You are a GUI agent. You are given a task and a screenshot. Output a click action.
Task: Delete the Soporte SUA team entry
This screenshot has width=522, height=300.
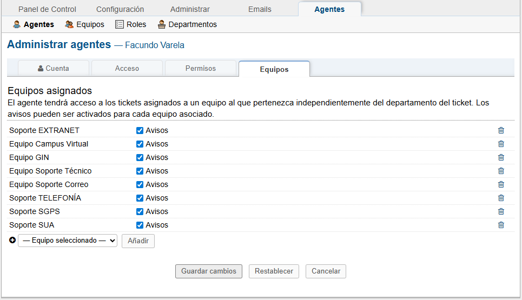pos(501,225)
